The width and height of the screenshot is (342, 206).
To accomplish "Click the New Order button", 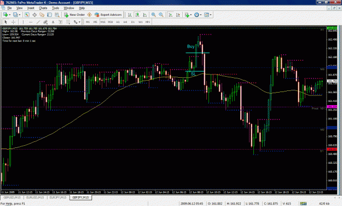I will click(x=74, y=15).
